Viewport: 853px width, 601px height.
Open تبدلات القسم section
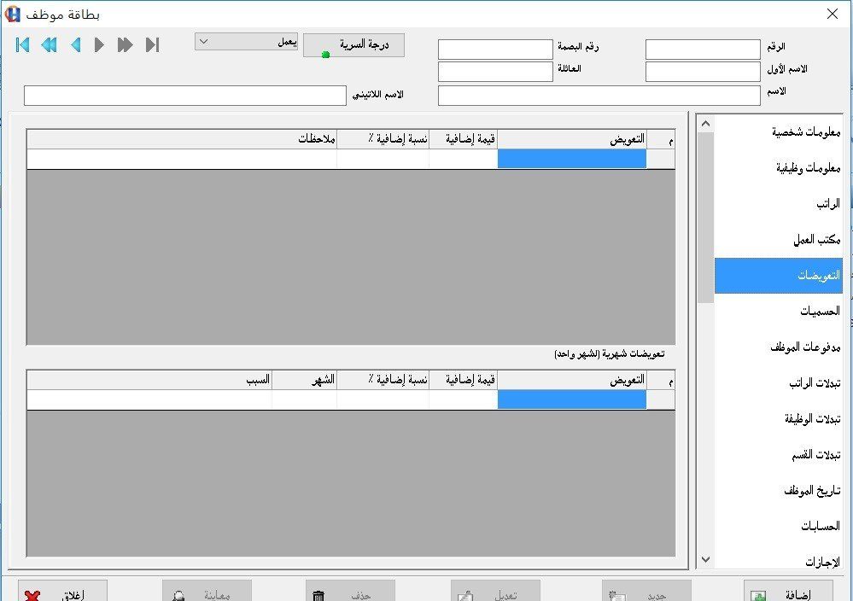click(779, 455)
